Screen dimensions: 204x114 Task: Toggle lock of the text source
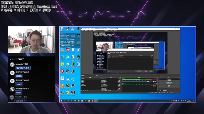120,83
